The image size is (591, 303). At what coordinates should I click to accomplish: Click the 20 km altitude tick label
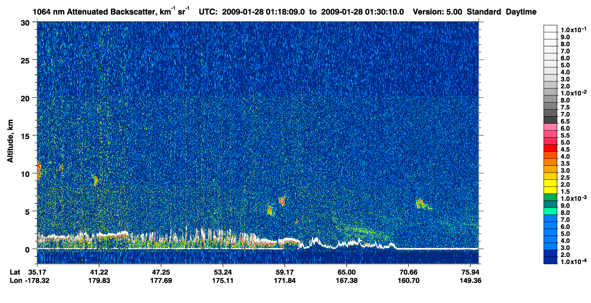(26, 98)
